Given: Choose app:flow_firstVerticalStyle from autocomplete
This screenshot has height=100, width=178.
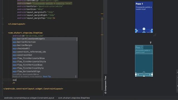Looking at the screenshot, I should pos(44,68).
